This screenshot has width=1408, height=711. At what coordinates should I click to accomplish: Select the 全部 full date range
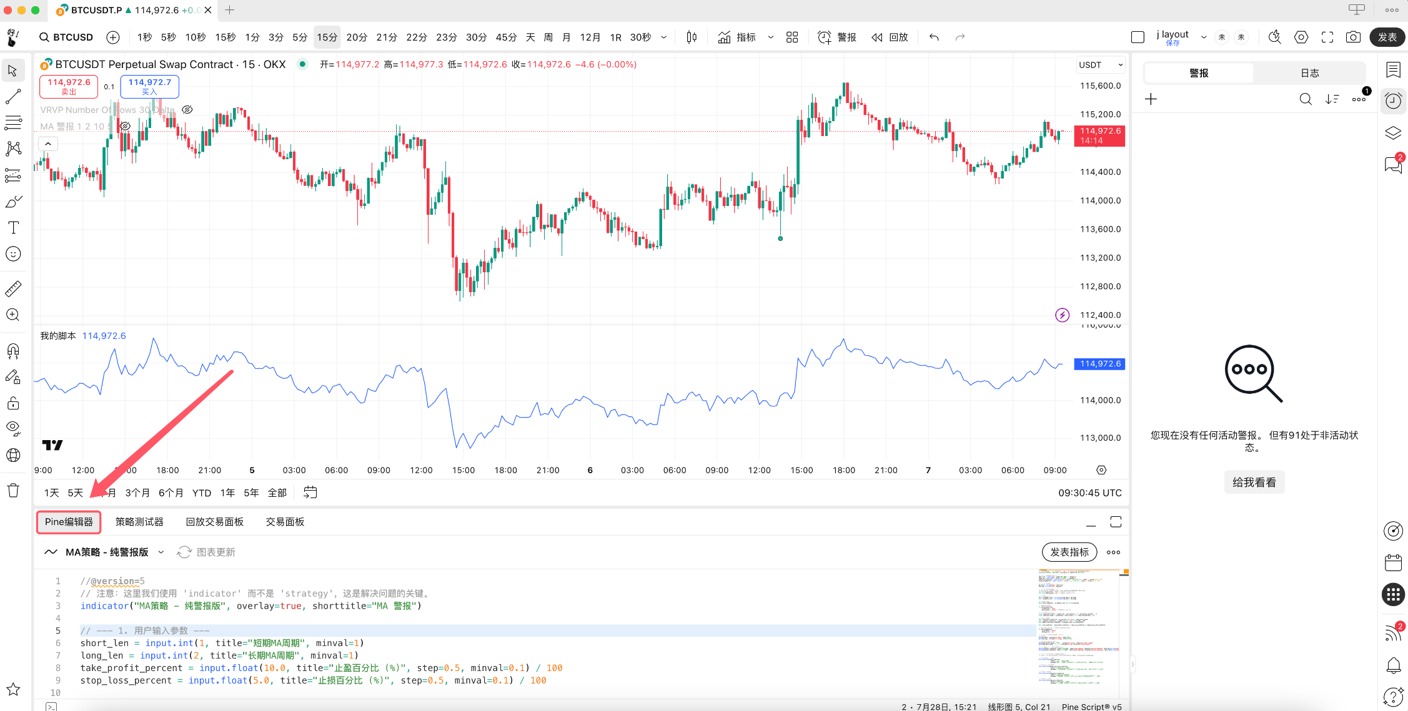(x=277, y=493)
